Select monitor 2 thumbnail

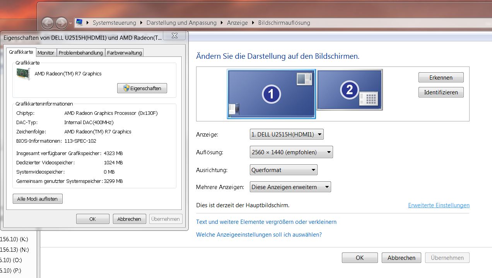tap(350, 90)
